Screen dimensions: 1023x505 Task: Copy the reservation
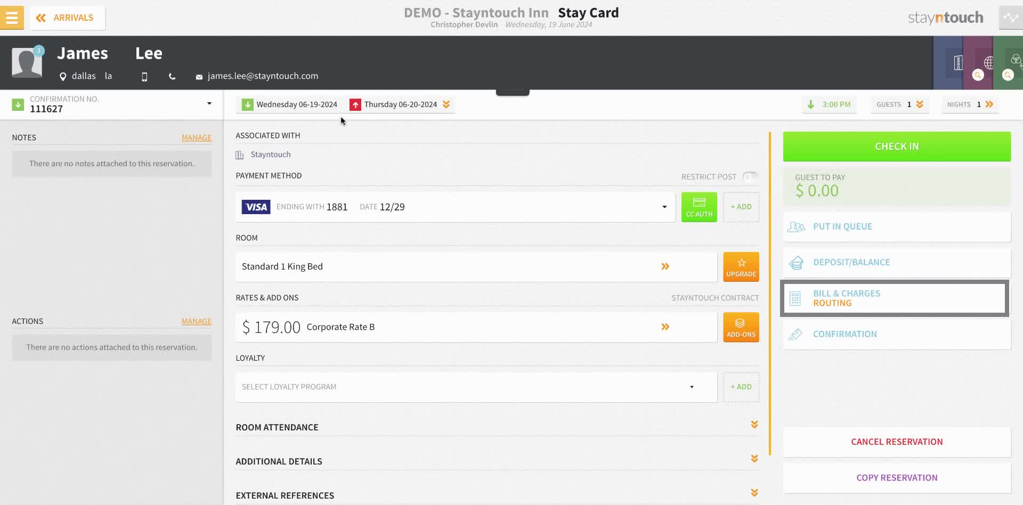point(897,478)
